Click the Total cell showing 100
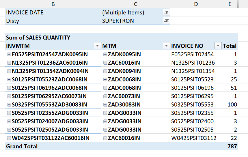 point(232,104)
